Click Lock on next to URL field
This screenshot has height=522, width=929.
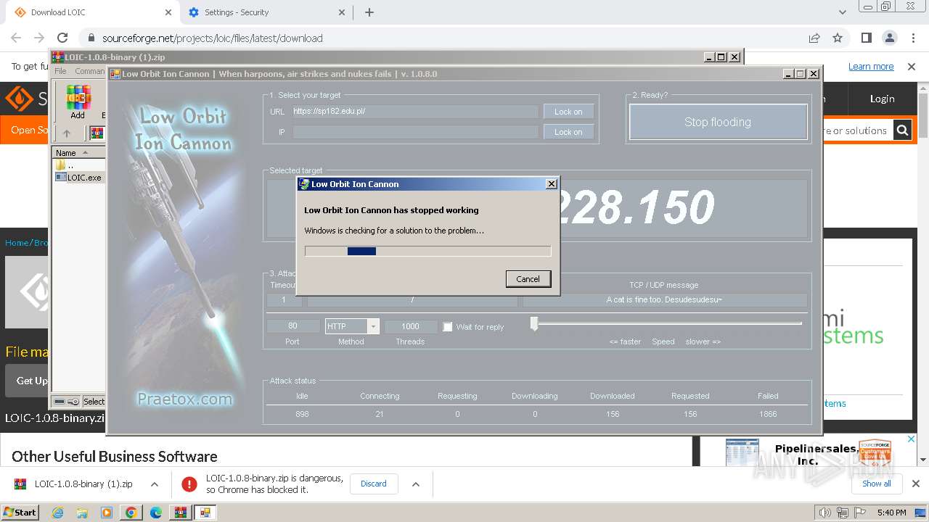pos(568,112)
